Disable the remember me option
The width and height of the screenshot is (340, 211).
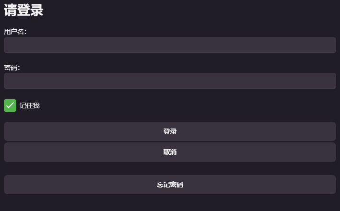point(10,105)
